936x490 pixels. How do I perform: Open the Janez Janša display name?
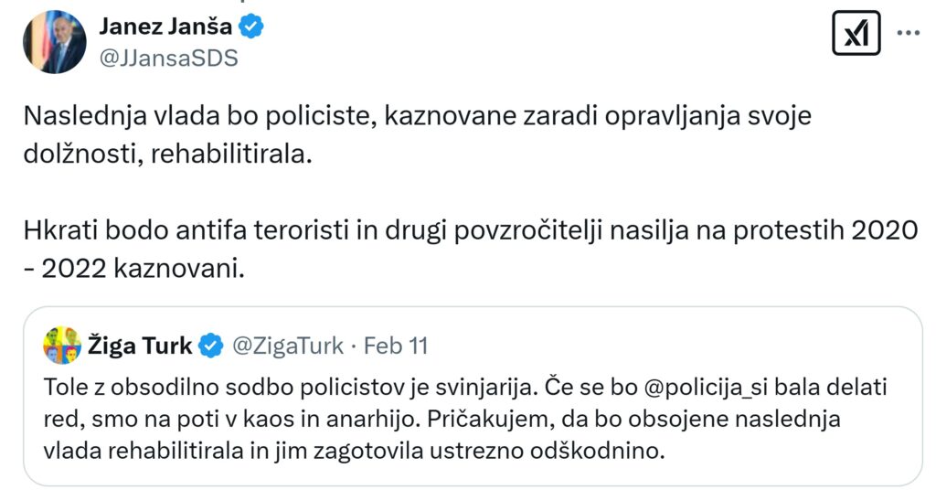165,27
